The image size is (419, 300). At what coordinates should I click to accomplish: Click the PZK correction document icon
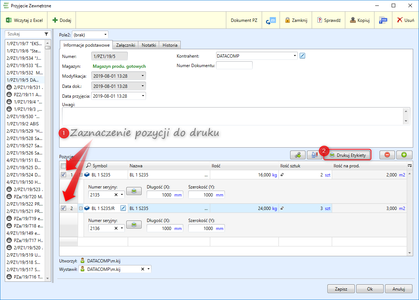tap(383, 20)
